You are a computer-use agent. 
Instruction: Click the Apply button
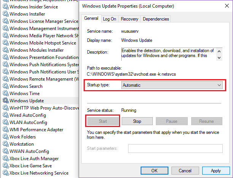coord(216,170)
